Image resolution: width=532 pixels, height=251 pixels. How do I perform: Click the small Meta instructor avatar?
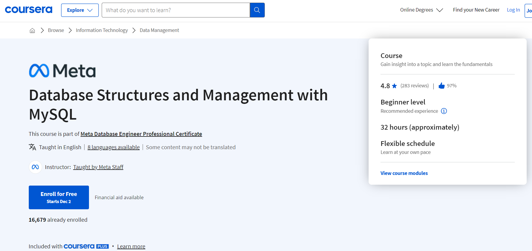pyautogui.click(x=35, y=167)
